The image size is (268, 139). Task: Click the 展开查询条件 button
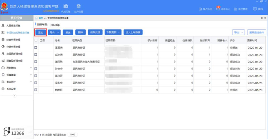[257, 33]
